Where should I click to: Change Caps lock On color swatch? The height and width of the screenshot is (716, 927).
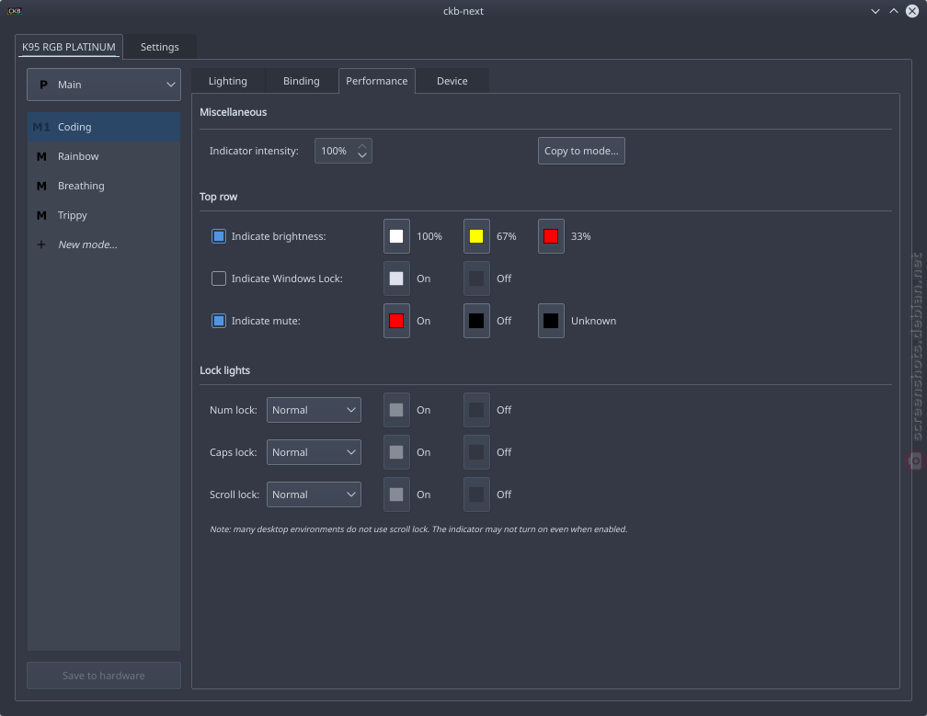(x=396, y=452)
